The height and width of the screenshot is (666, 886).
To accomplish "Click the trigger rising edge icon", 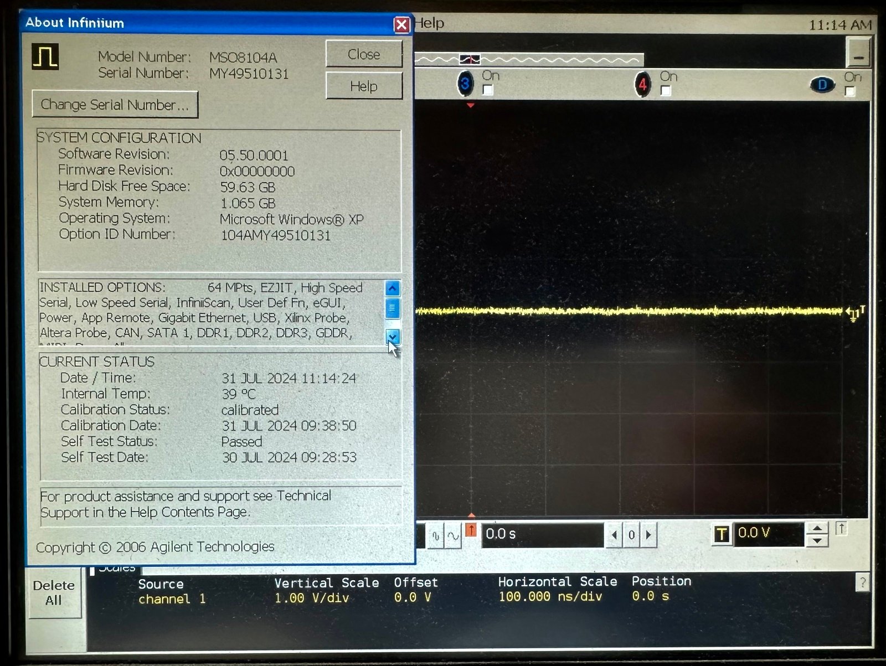I will [841, 529].
